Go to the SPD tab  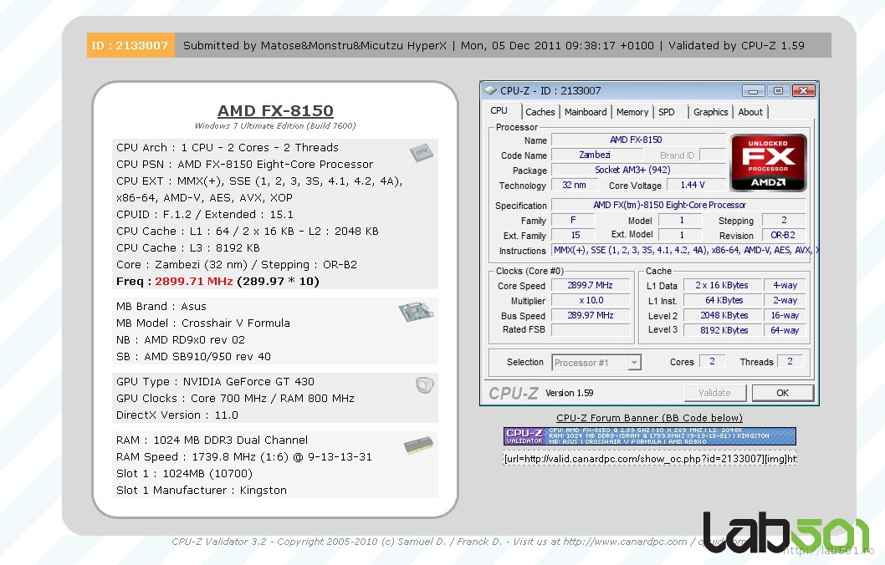click(667, 112)
